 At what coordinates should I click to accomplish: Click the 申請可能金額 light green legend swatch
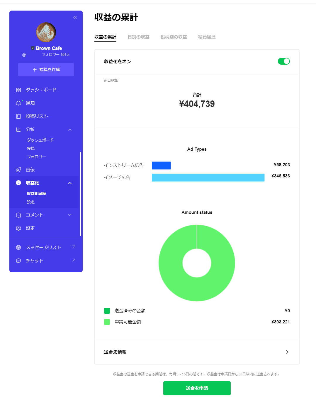pos(107,322)
